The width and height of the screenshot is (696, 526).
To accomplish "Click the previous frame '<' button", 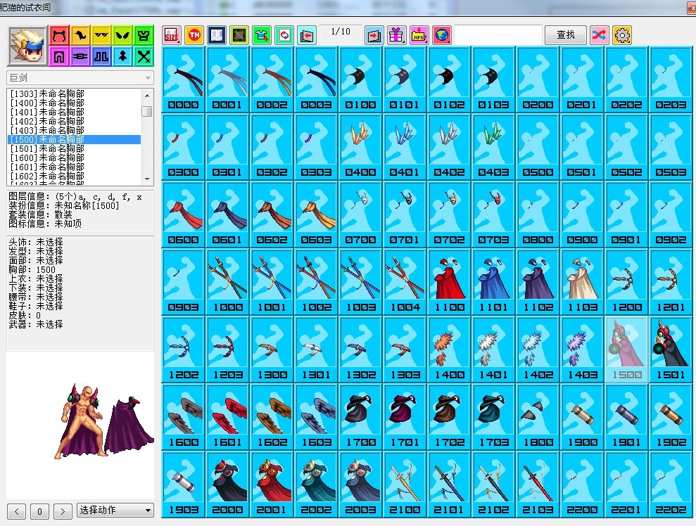I will point(16,511).
